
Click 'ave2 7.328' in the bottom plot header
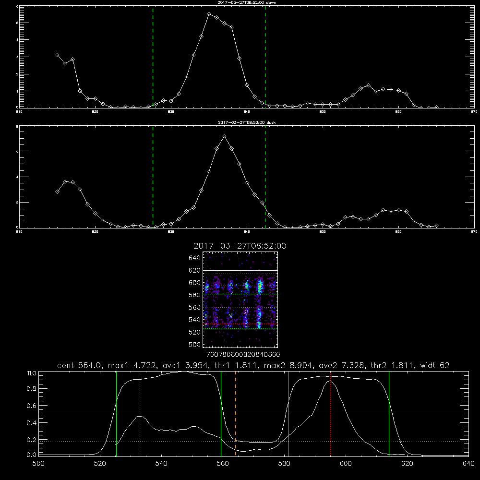pos(343,365)
